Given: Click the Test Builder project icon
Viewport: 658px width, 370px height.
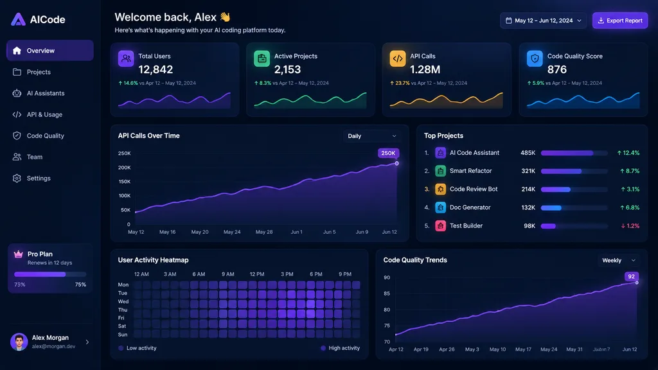Looking at the screenshot, I should coord(440,225).
